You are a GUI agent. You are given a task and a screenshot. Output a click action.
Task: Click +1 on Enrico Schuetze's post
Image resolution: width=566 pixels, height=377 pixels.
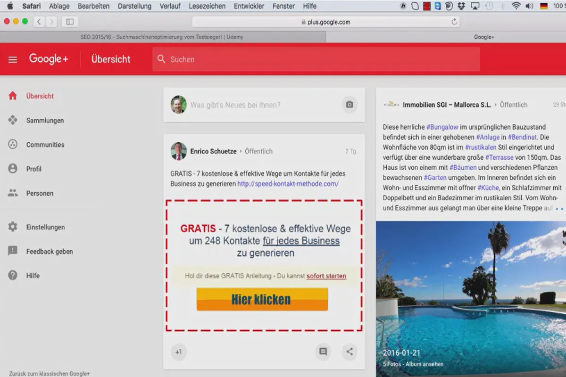tap(178, 352)
